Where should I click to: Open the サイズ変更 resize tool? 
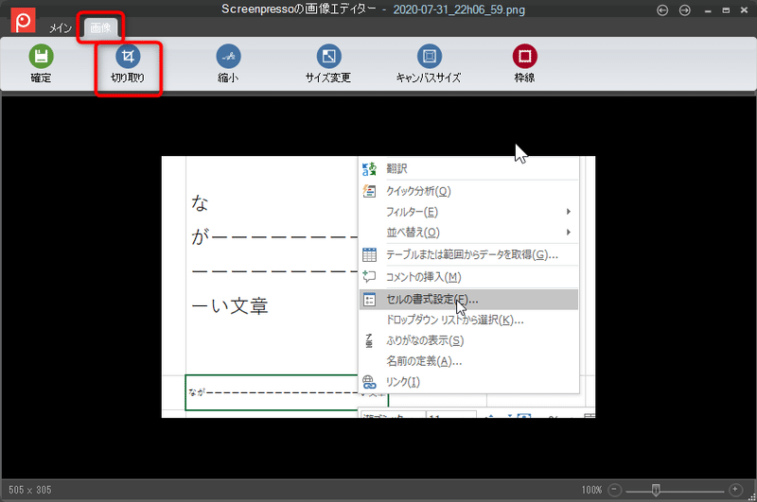pos(328,63)
